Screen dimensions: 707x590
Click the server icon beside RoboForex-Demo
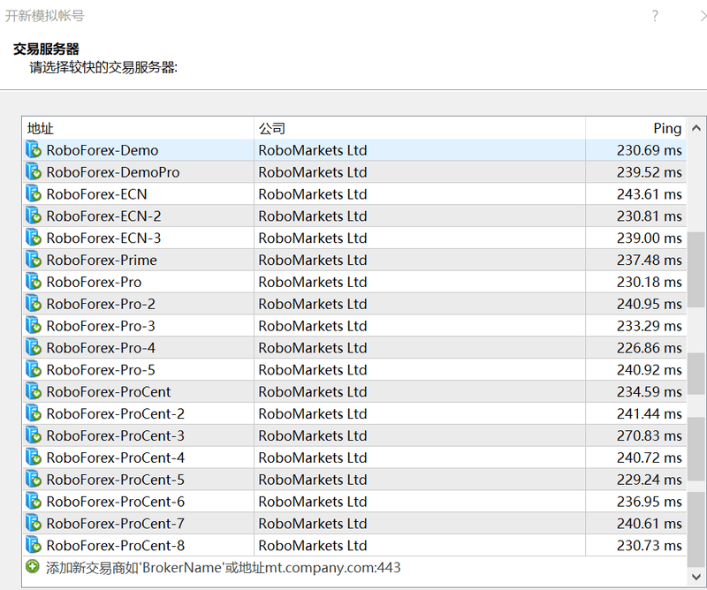tap(32, 150)
